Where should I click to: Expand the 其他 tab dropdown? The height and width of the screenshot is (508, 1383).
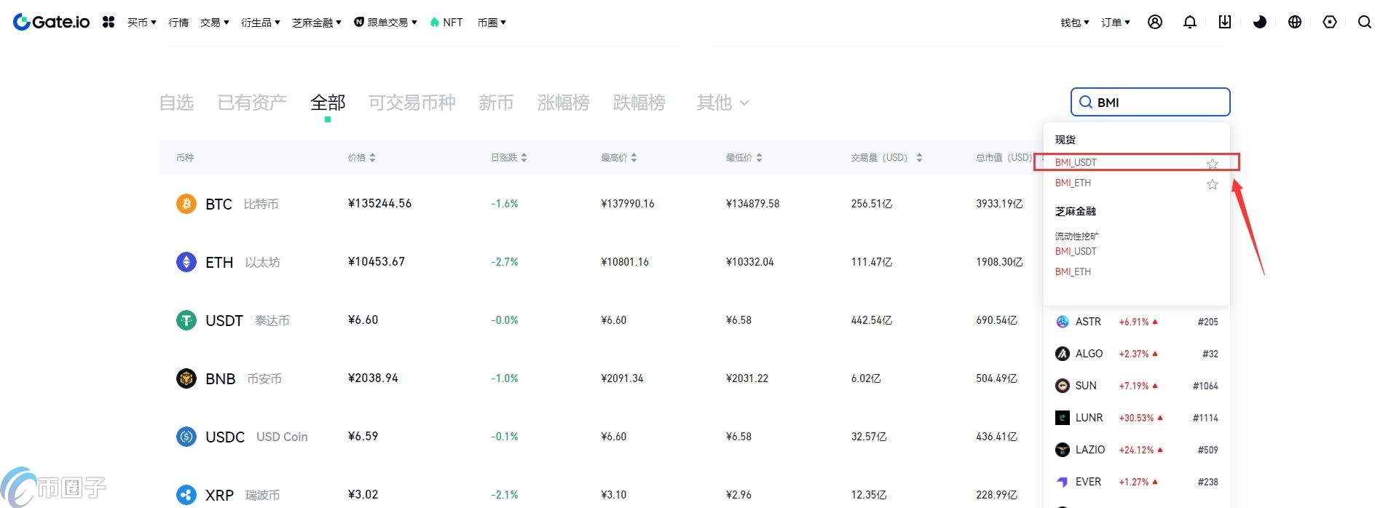(x=722, y=103)
